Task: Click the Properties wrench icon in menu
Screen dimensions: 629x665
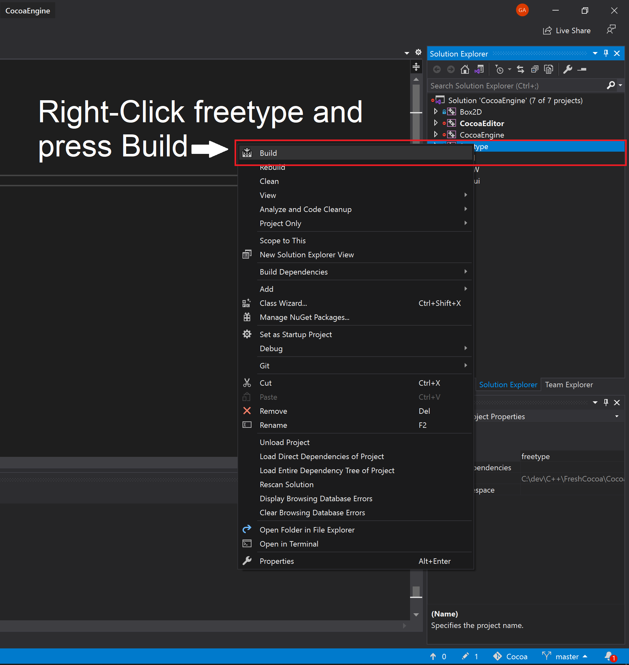Action: coord(247,561)
